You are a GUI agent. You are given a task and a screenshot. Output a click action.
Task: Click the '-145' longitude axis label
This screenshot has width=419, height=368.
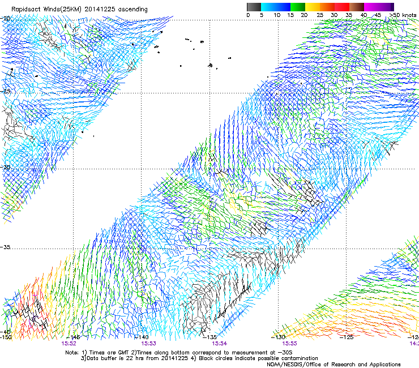73,337
